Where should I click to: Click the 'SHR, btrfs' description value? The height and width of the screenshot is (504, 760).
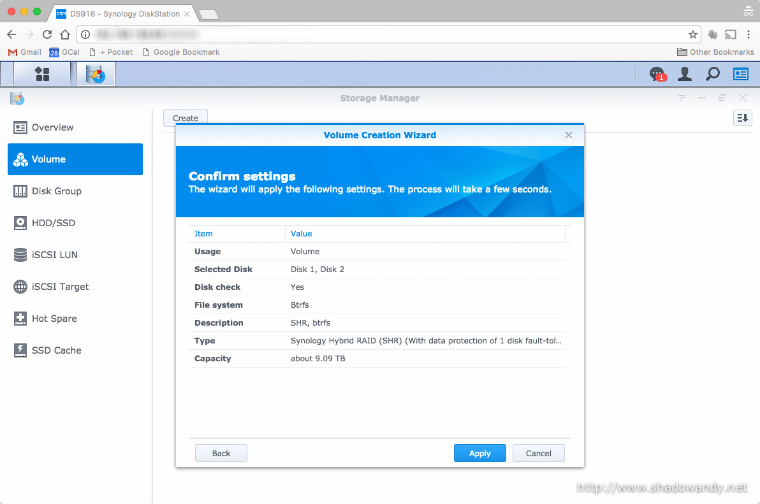311,322
